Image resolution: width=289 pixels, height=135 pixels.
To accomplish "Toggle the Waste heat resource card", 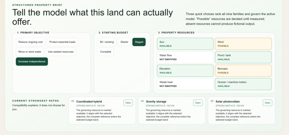I will [185, 84].
